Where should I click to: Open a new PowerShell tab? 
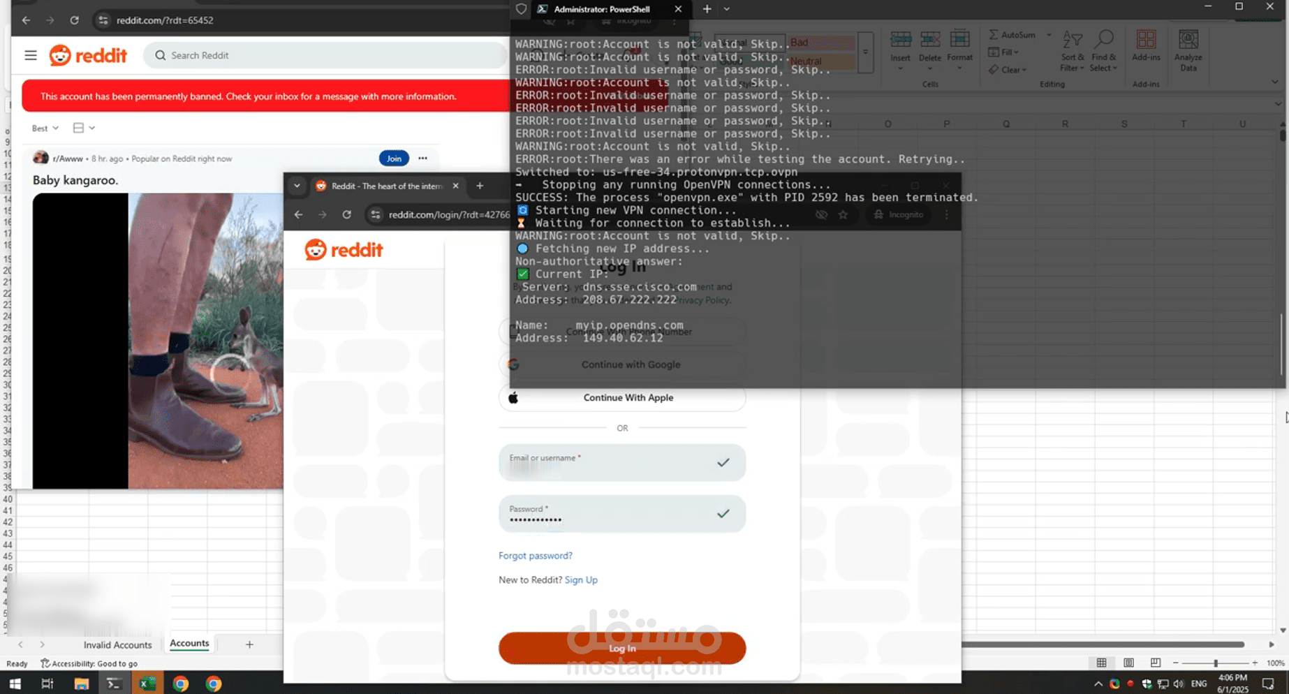707,9
